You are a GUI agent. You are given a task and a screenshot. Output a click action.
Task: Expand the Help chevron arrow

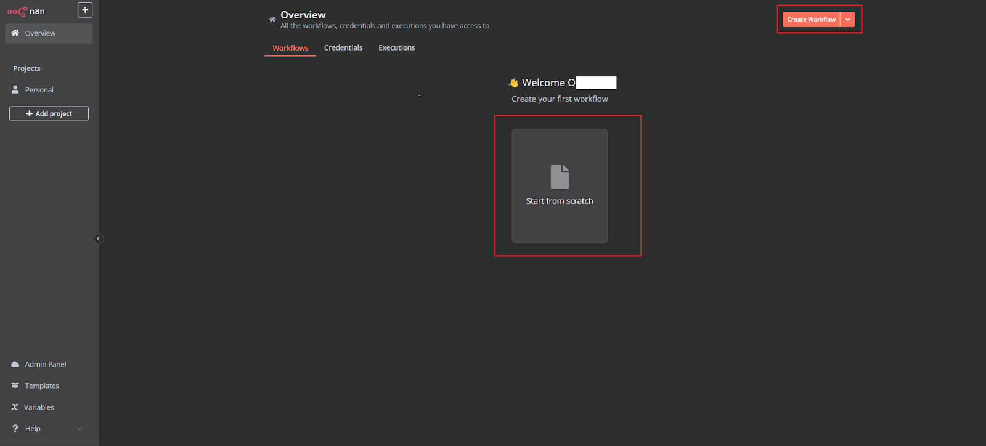click(x=79, y=429)
